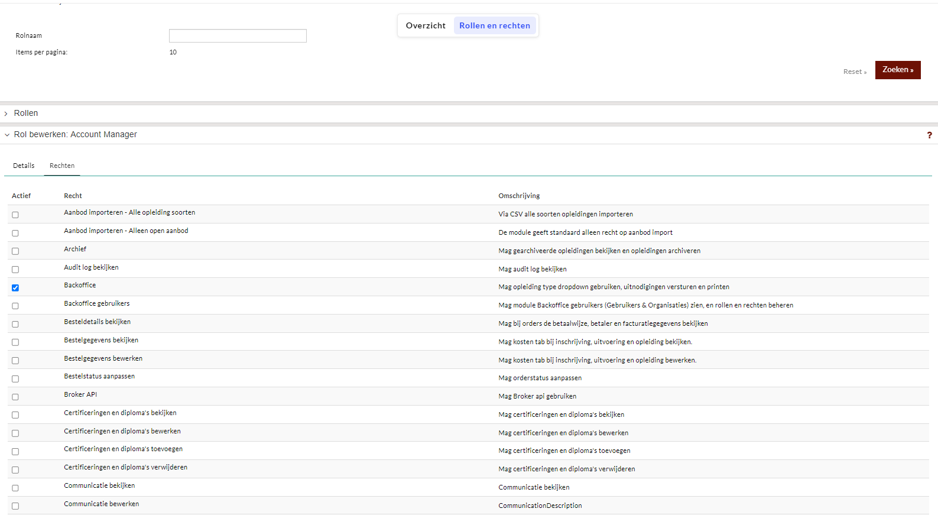Viewport: 938px width, 515px height.
Task: Select the Rollen en rechten view
Action: click(x=494, y=26)
